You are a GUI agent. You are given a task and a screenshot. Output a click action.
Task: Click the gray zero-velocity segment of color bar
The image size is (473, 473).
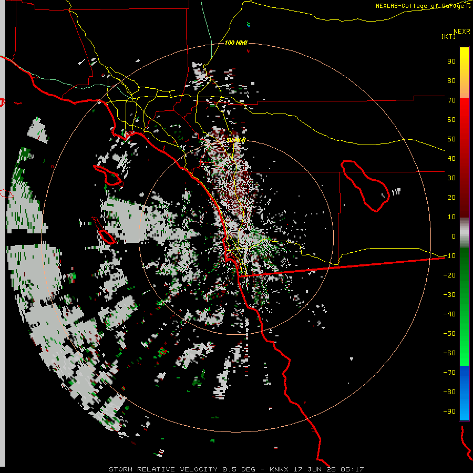point(464,233)
